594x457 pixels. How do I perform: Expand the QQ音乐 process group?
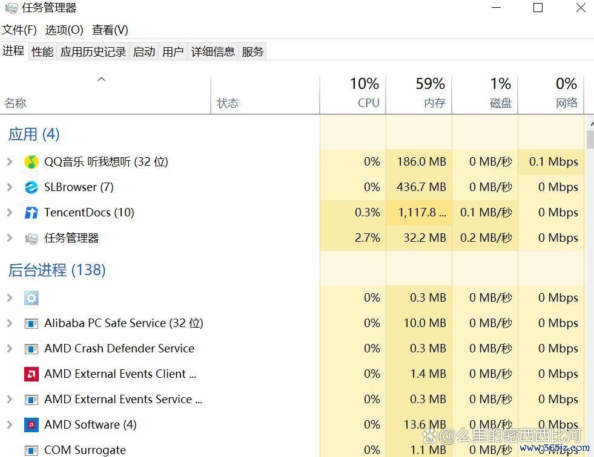pyautogui.click(x=9, y=162)
